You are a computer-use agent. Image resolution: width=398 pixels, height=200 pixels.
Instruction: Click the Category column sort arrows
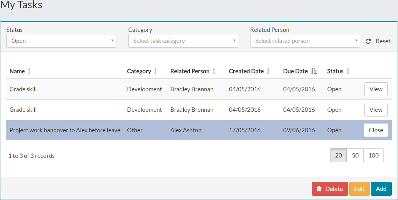(155, 71)
